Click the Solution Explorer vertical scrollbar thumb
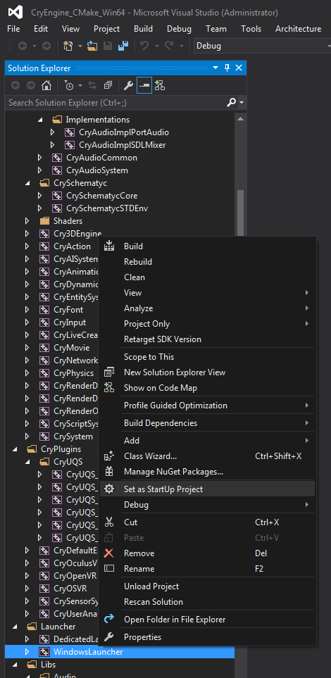The image size is (331, 678). 241,214
